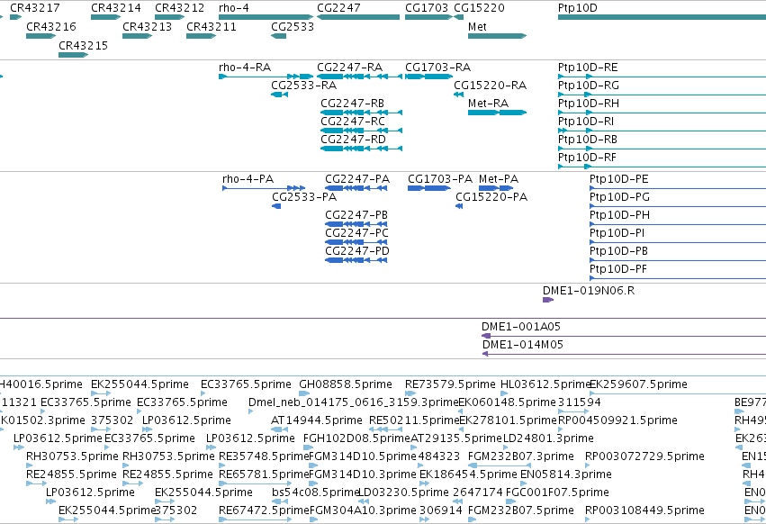
Task: Click the Ptp10D-PB protein label
Action: [x=618, y=251]
